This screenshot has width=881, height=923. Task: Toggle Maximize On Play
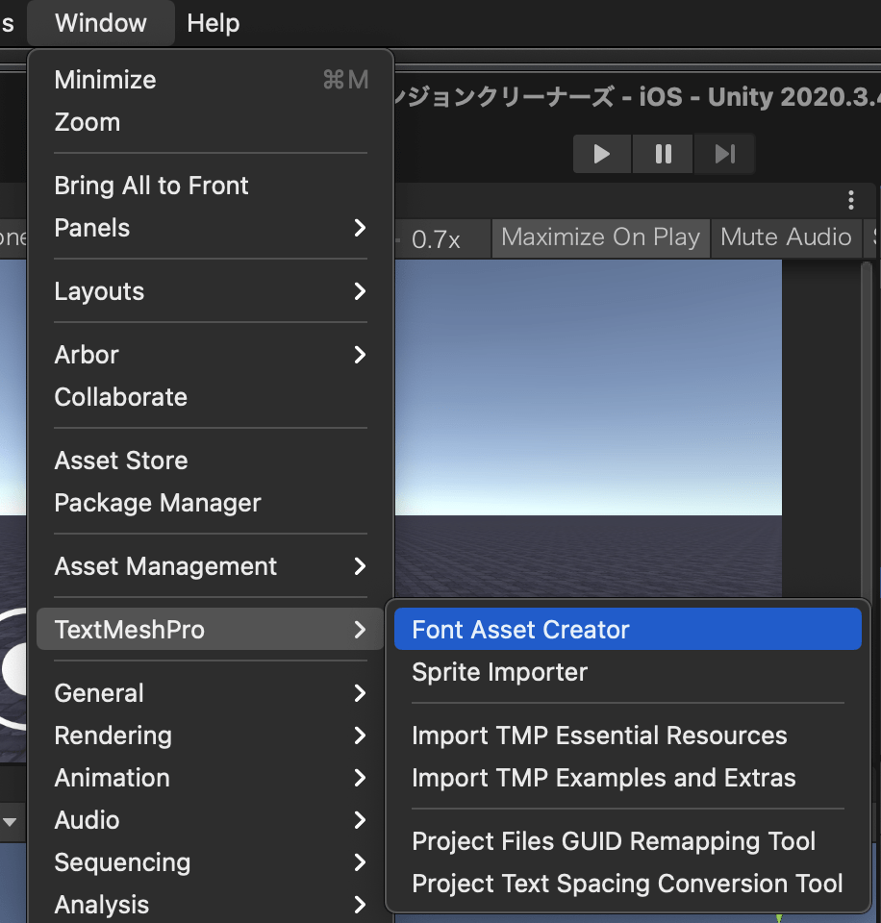click(601, 237)
